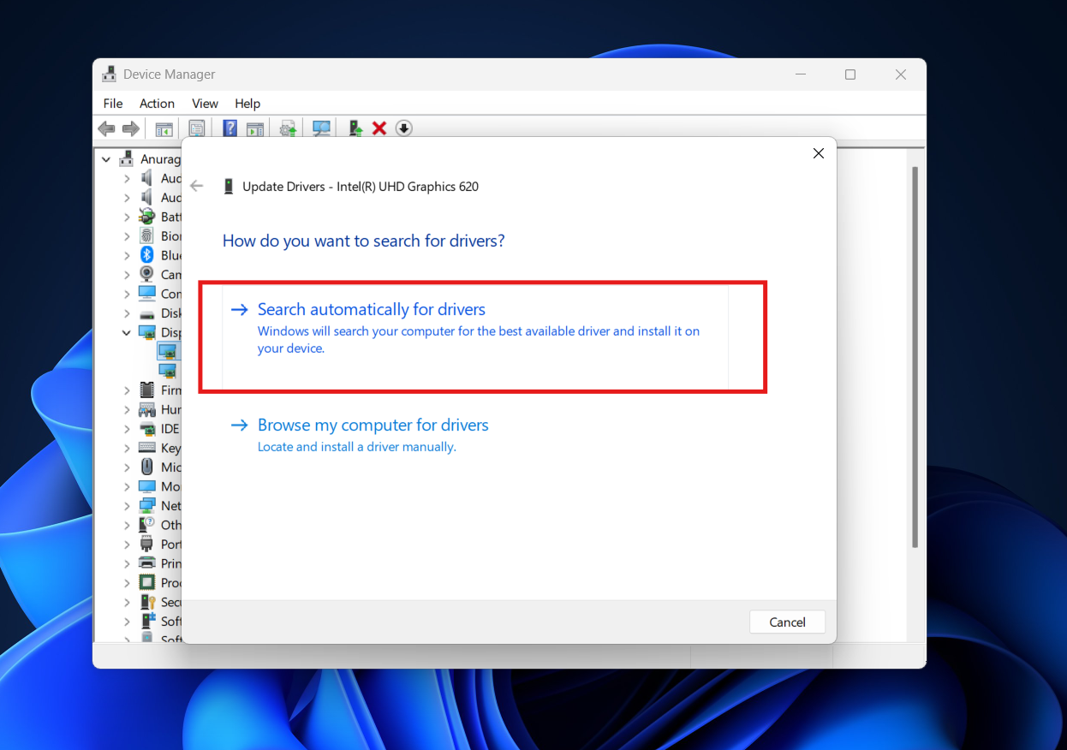This screenshot has width=1067, height=750.
Task: Open the View menu
Action: [x=205, y=103]
